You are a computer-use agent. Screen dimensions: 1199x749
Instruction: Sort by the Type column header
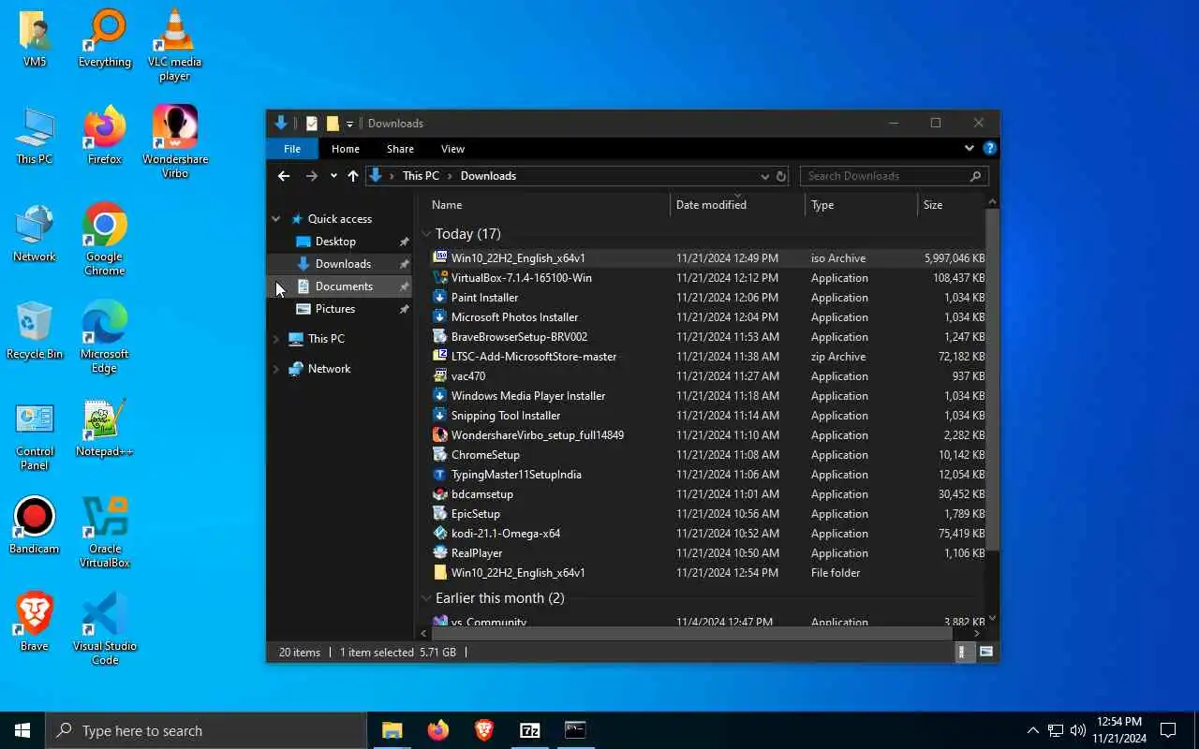click(862, 205)
